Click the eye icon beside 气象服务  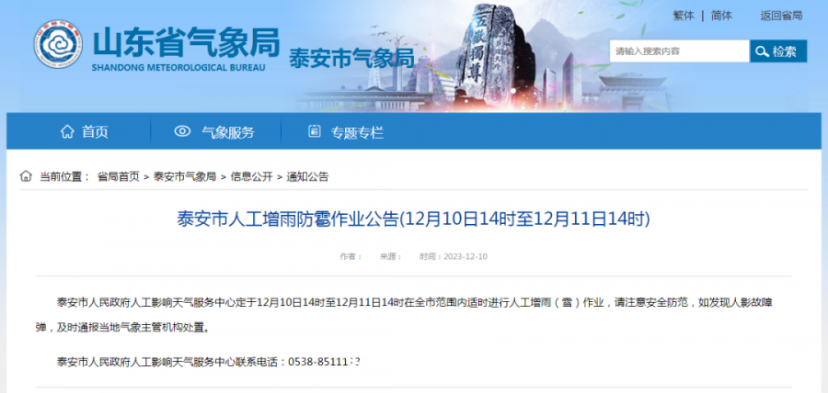pos(182,131)
